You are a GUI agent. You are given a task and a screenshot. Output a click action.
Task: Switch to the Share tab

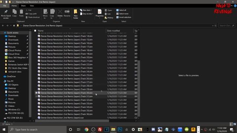pyautogui.click(x=23, y=6)
